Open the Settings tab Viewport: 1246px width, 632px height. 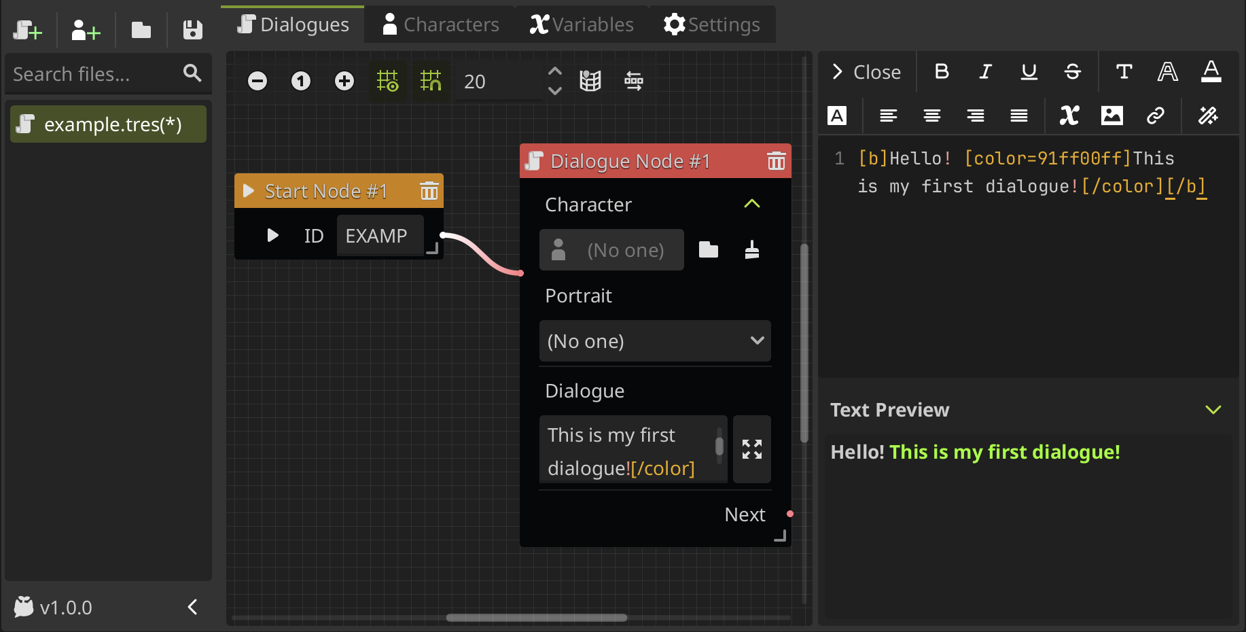[x=712, y=24]
